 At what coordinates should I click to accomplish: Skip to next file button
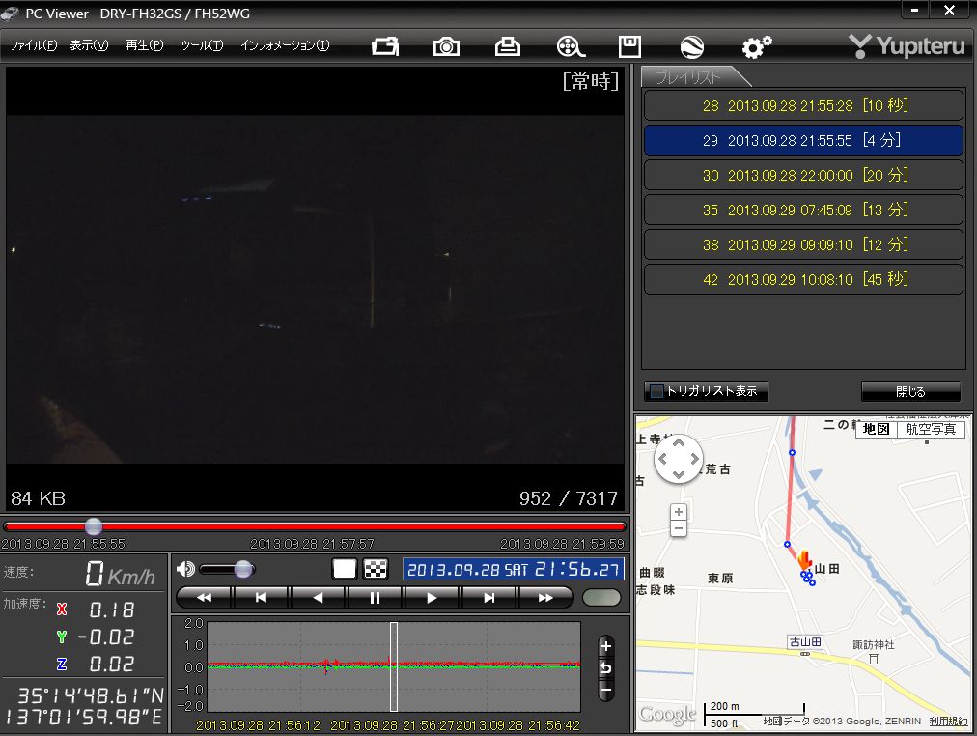pos(488,598)
